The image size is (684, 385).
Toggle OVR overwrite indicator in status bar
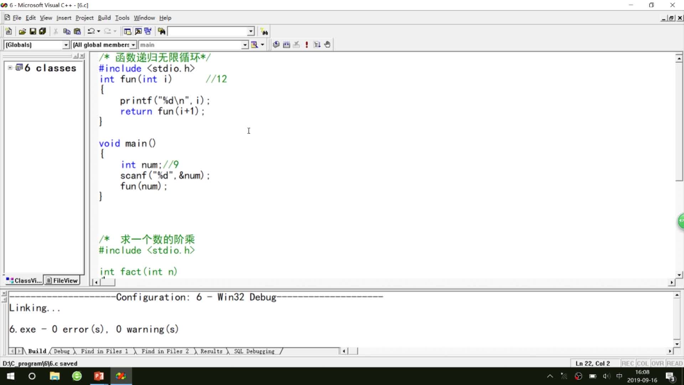[657, 363]
